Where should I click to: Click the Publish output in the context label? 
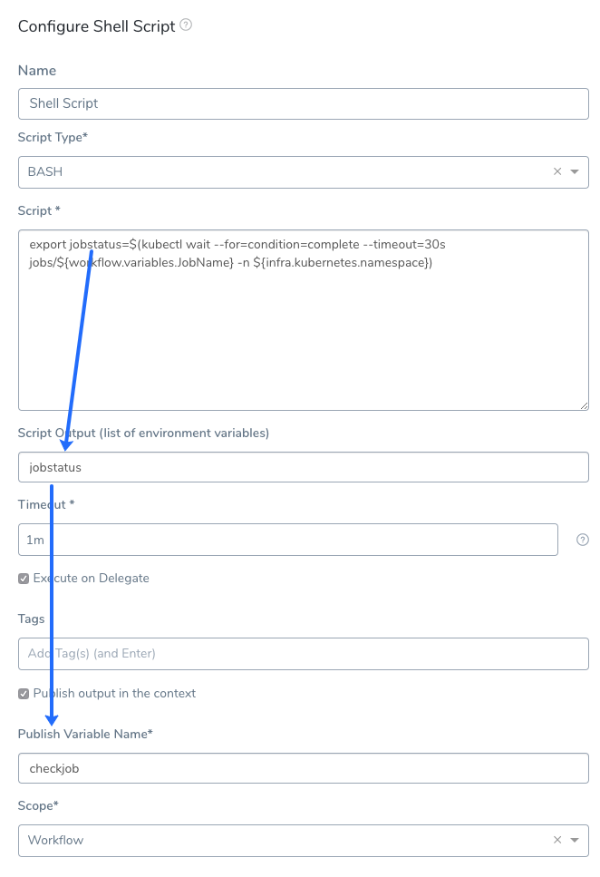[x=114, y=694]
